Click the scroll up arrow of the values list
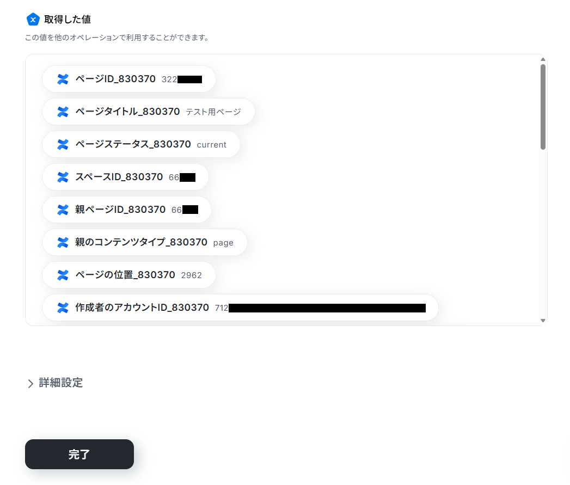The height and width of the screenshot is (485, 570). click(543, 59)
